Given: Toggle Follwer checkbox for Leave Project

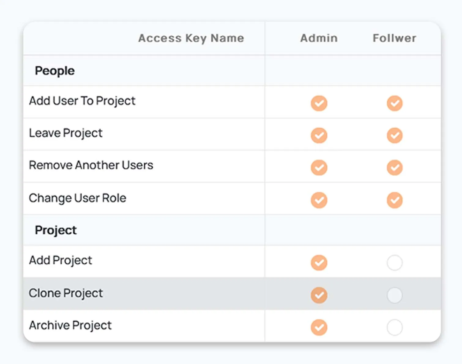Looking at the screenshot, I should [x=395, y=136].
